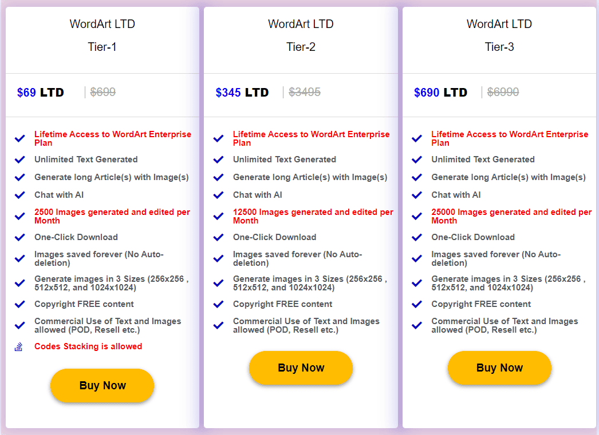Click the "WordArt LTD Tier-2" heading

[x=301, y=35]
